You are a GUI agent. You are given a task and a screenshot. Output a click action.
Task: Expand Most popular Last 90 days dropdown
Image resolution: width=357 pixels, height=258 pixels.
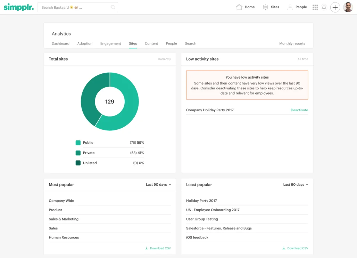(158, 185)
